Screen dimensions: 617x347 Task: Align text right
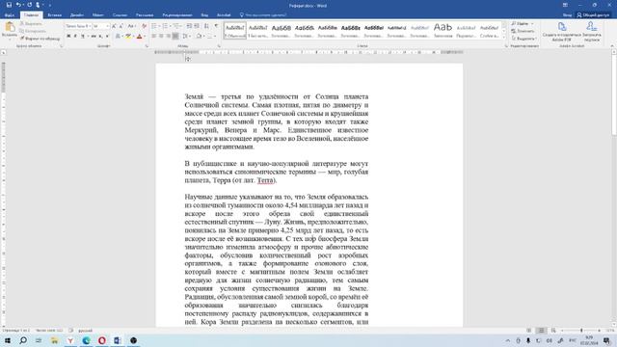pyautogui.click(x=168, y=37)
